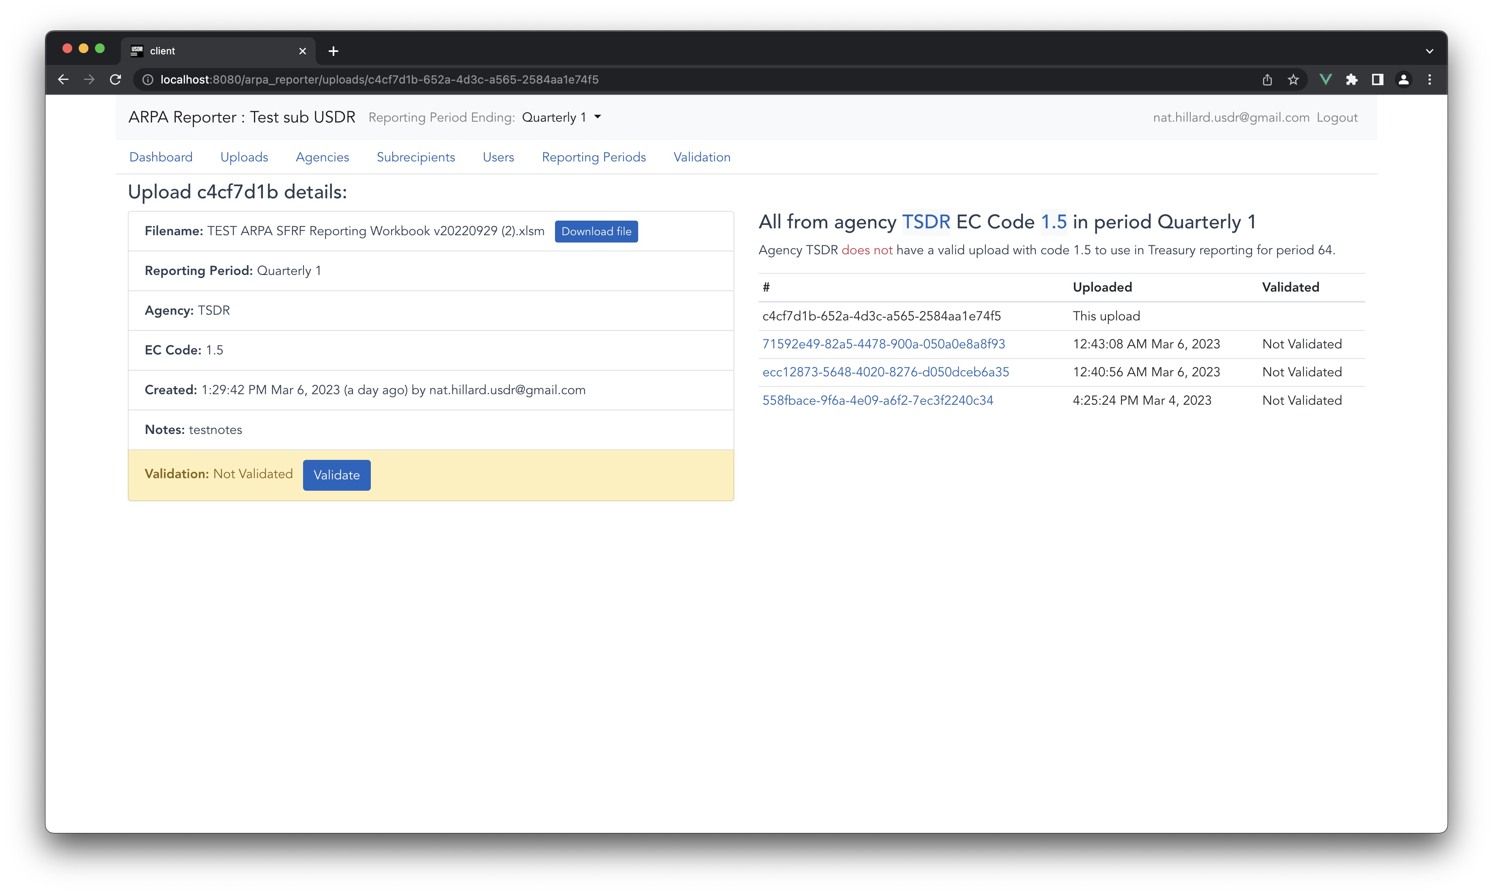
Task: Download the uploaded workbook file
Action: [596, 231]
